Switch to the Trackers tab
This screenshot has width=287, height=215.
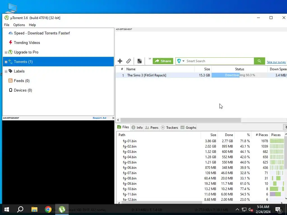pyautogui.click(x=170, y=128)
